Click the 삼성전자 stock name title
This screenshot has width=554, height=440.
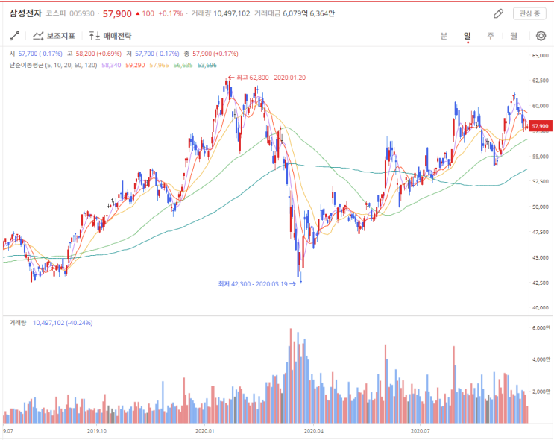(x=25, y=13)
